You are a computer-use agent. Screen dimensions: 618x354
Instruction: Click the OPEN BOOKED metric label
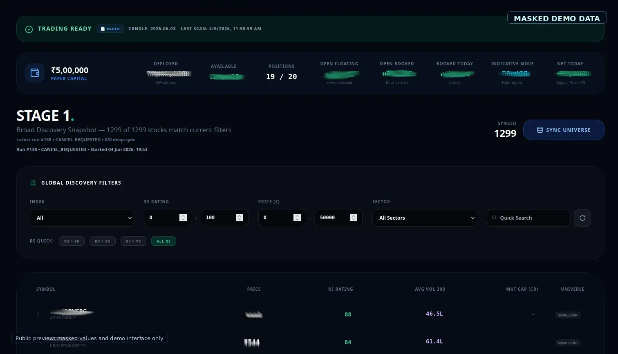pyautogui.click(x=397, y=64)
